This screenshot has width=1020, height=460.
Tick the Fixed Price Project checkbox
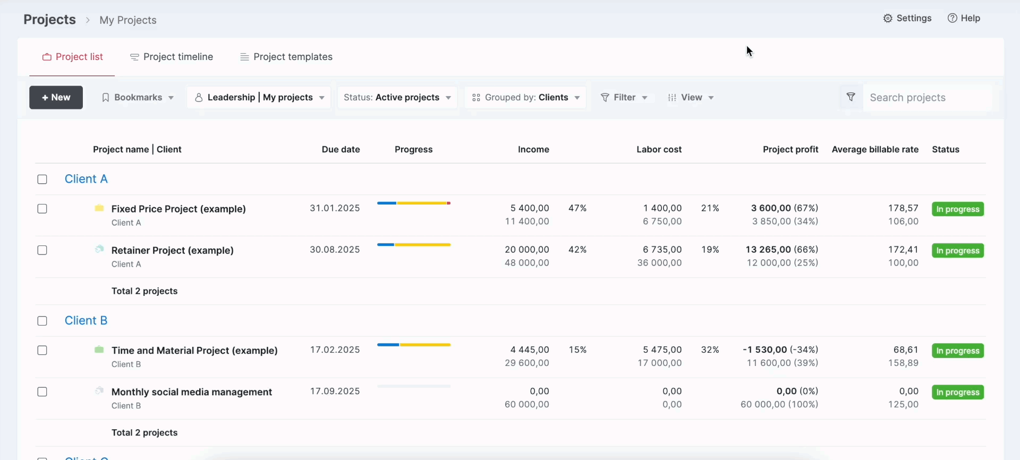pos(42,209)
